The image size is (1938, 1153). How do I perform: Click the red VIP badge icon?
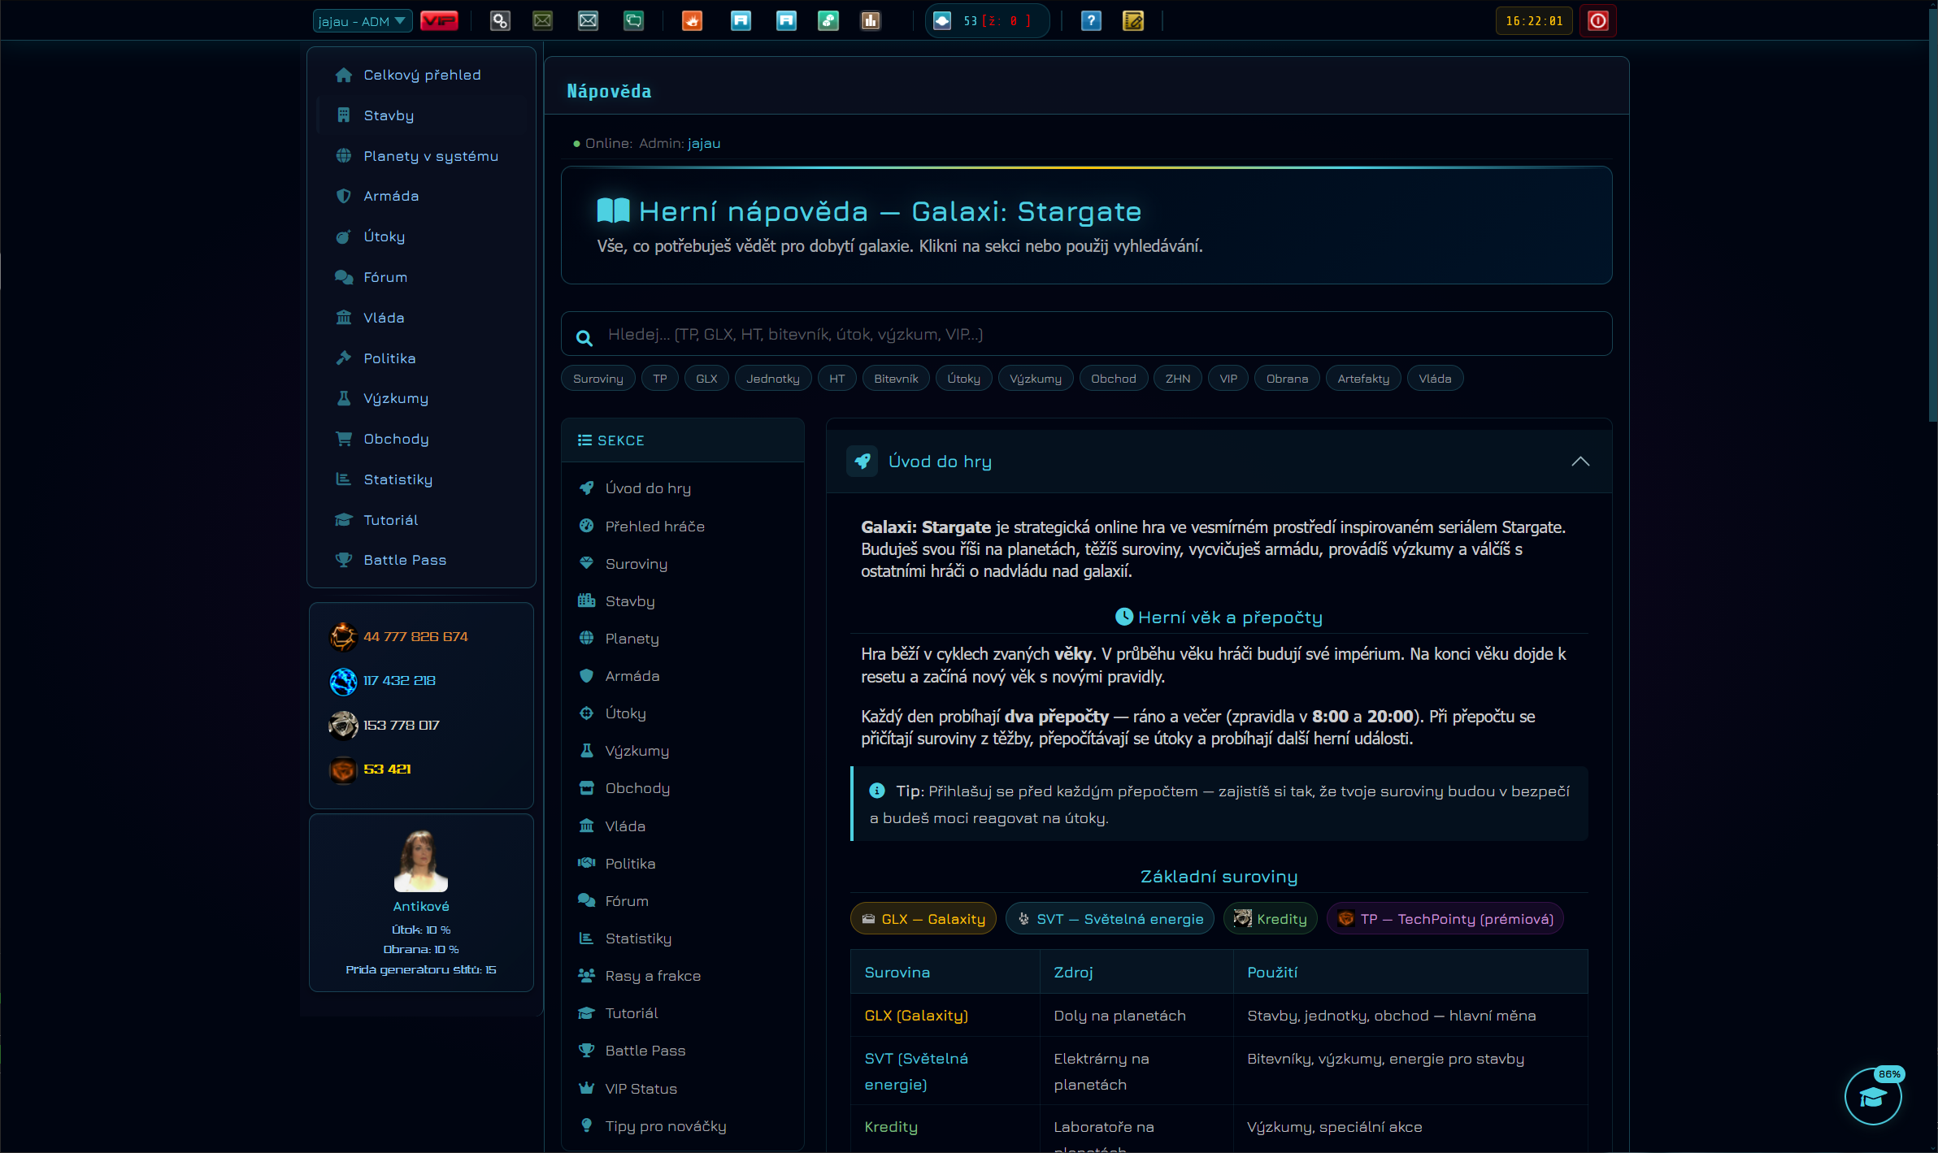click(x=439, y=21)
